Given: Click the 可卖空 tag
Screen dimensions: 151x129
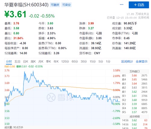Looking at the screenshot, I should (x=66, y=5).
